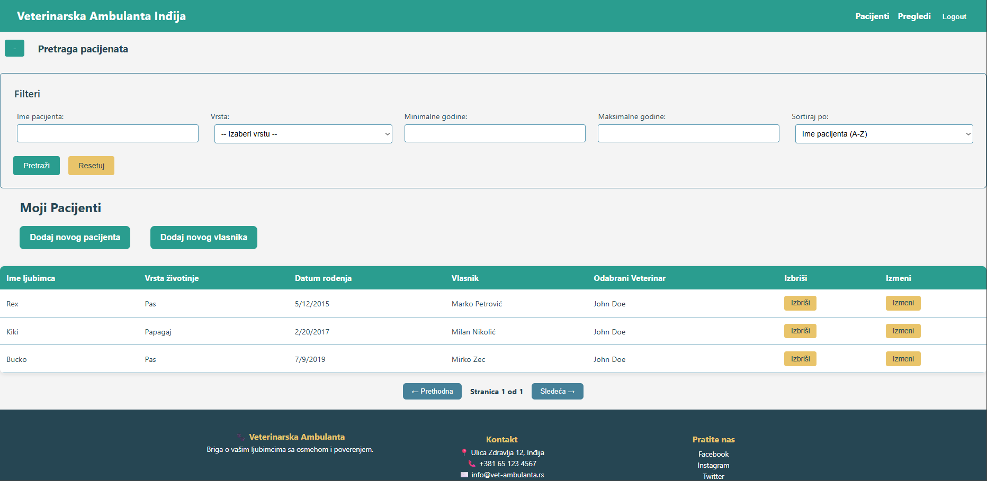Viewport: 987px width, 481px height.
Task: Click address Ulica Zdravlja 12, Inđija
Action: [x=507, y=453]
